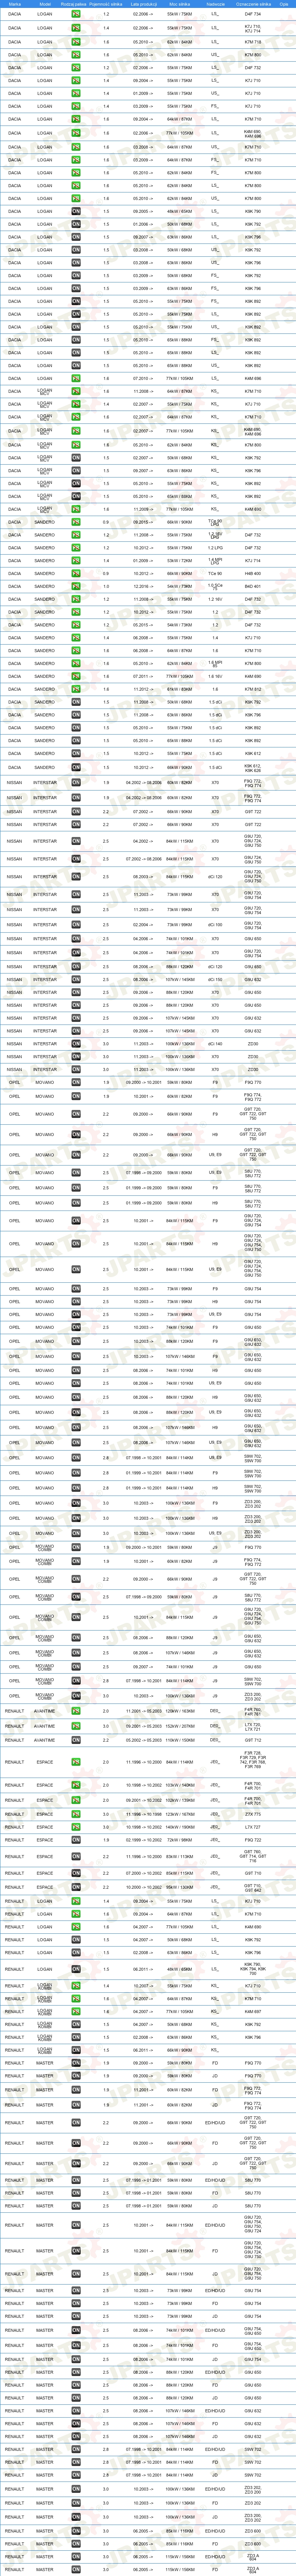Select the 1.0 SCe cell in Sandero row
This screenshot has width=296, height=2576.
(x=215, y=586)
